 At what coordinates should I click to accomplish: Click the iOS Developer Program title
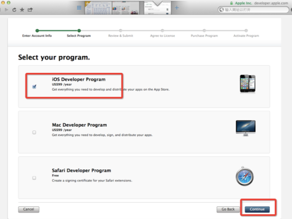click(x=78, y=79)
